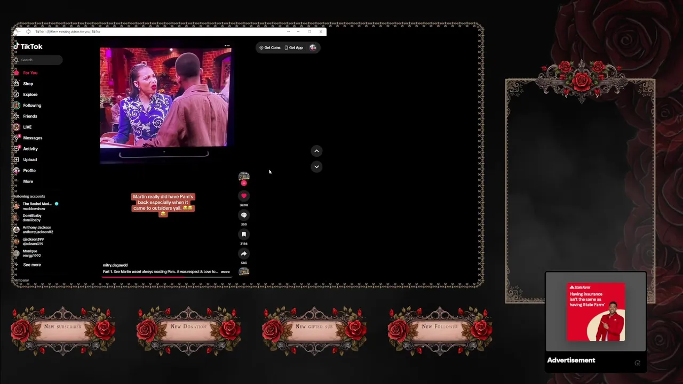
Task: Go to the next video with down arrow
Action: pos(316,166)
